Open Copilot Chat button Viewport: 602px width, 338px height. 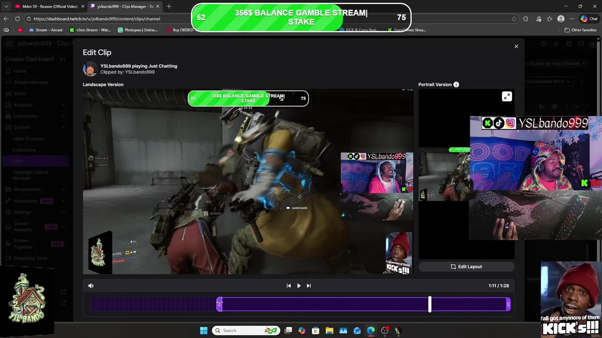tap(589, 19)
